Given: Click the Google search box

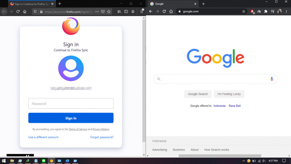Looking at the screenshot, I should click(x=216, y=79).
